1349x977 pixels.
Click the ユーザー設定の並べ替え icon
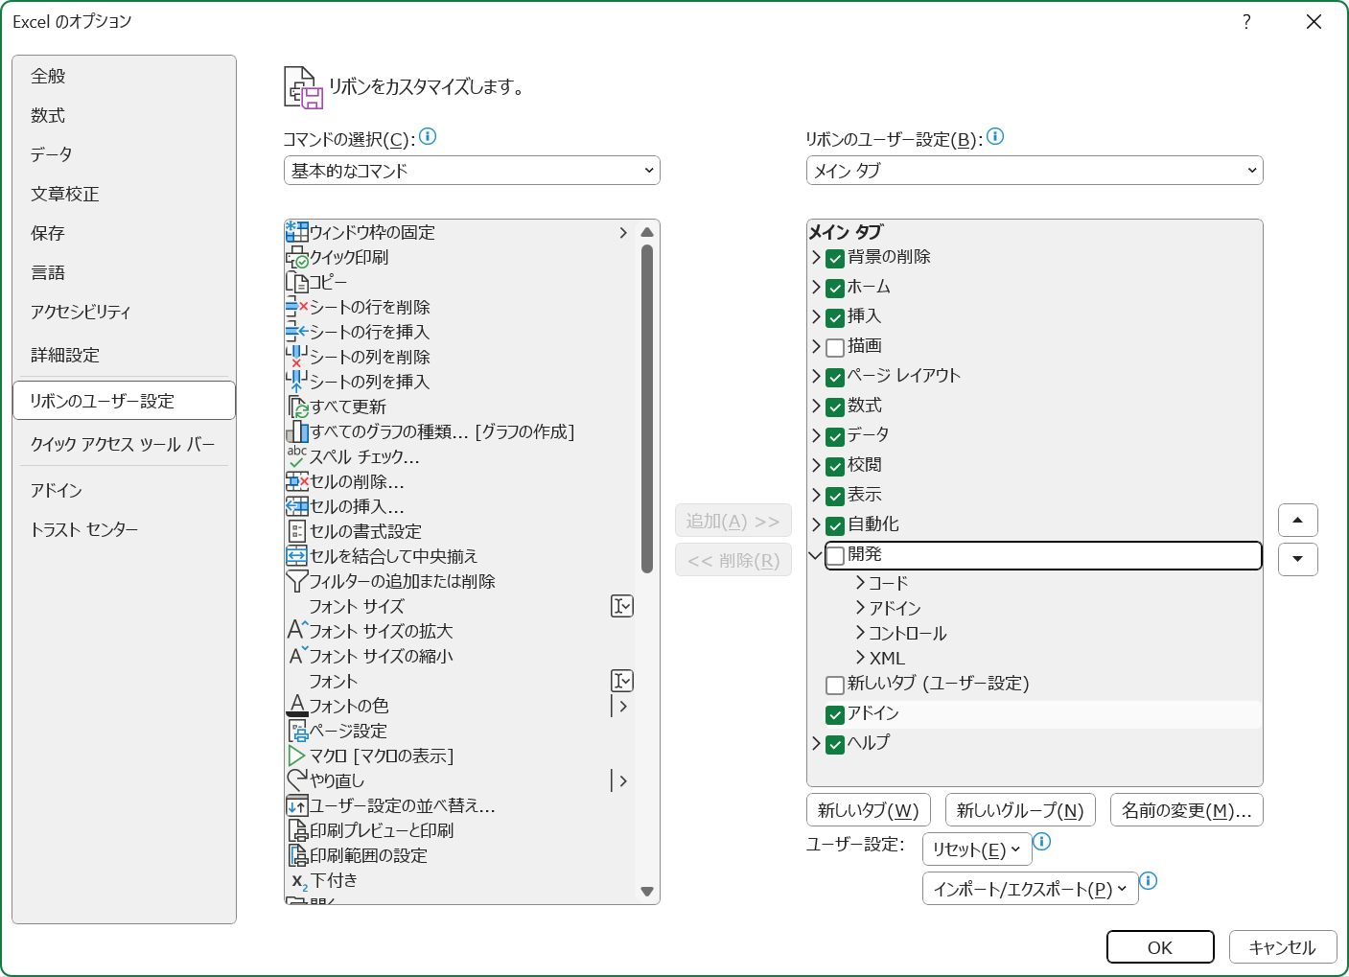[x=297, y=805]
